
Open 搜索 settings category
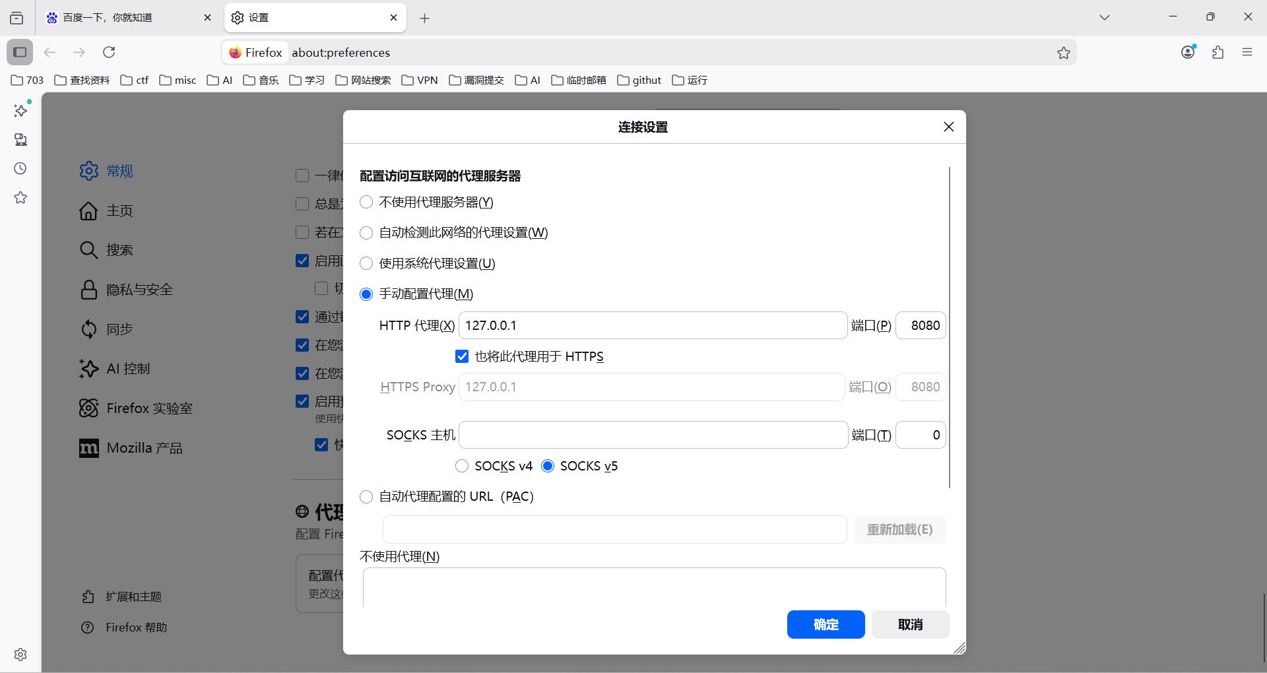(106, 251)
